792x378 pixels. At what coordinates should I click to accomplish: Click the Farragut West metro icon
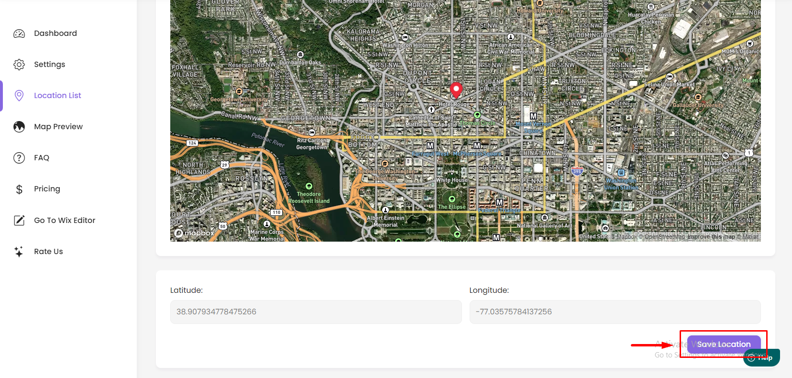(x=430, y=145)
